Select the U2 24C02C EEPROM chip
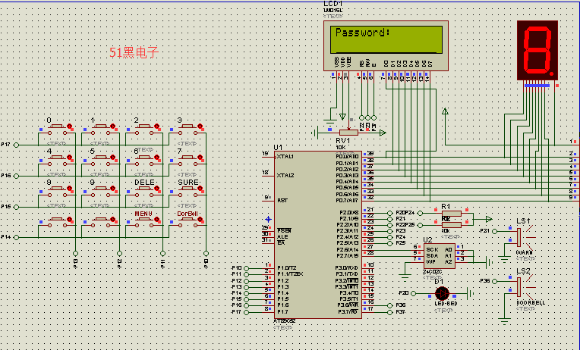This screenshot has height=350, width=580. coord(440,255)
